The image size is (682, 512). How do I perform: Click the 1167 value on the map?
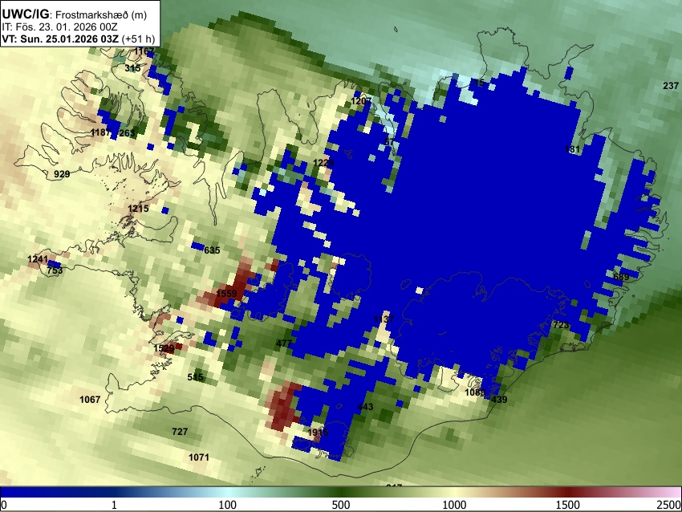pos(144,52)
